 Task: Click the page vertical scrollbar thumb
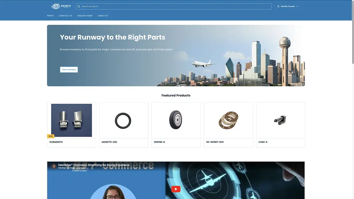pyautogui.click(x=353, y=32)
